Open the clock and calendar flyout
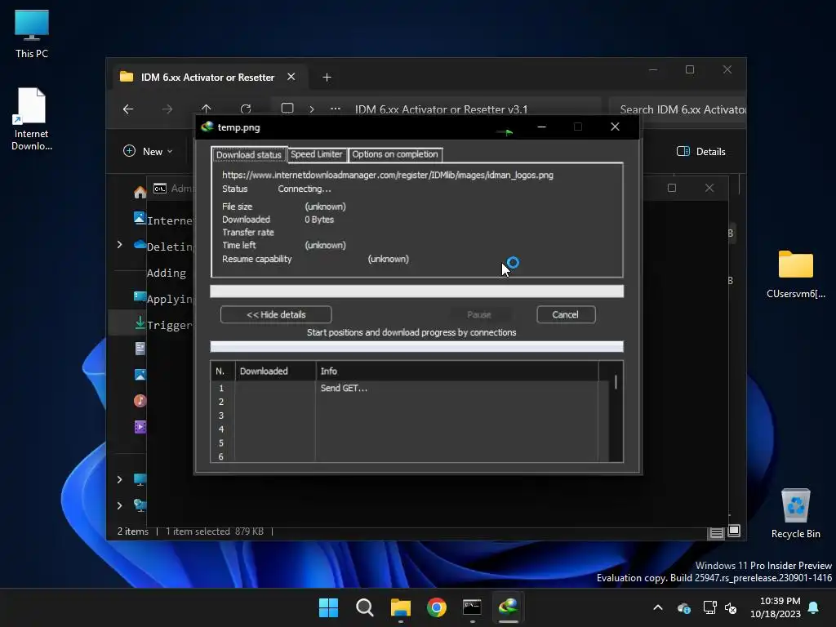 click(x=776, y=607)
